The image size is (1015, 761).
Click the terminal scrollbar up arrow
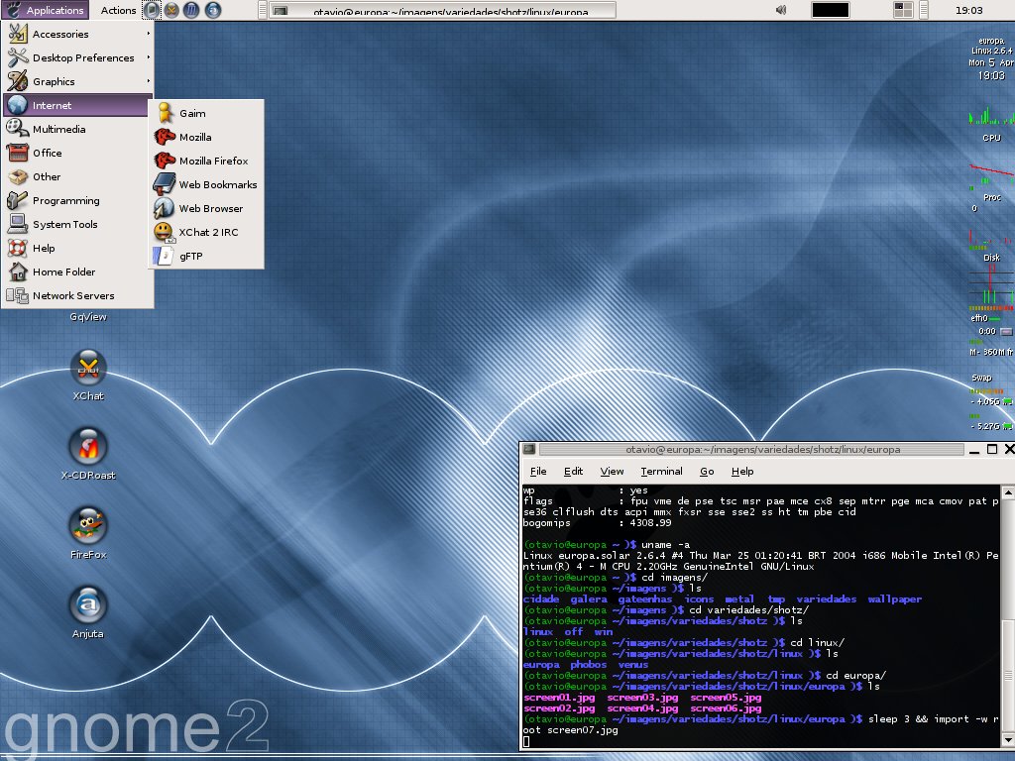coord(1008,491)
